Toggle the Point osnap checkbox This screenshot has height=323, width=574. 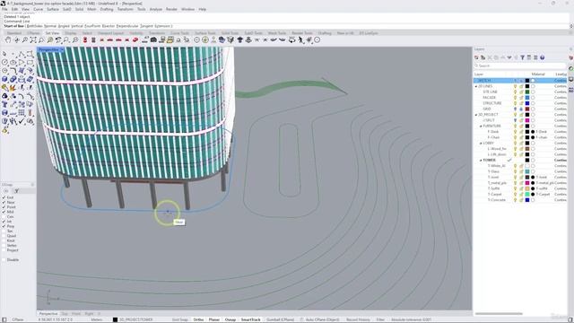(x=4, y=207)
